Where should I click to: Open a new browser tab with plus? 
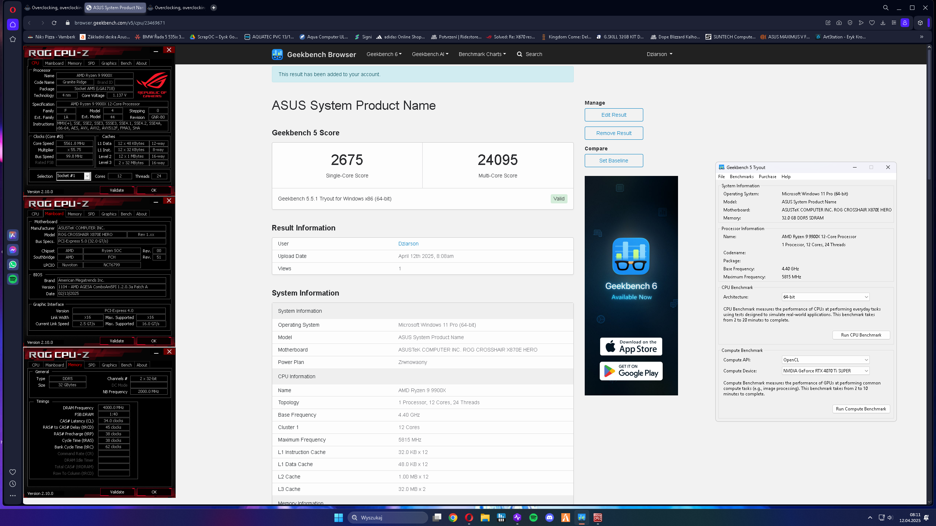coord(214,7)
